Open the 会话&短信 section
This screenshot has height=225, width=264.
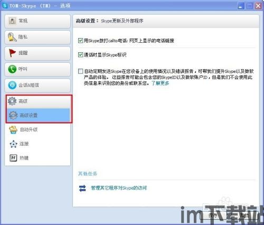pyautogui.click(x=37, y=86)
